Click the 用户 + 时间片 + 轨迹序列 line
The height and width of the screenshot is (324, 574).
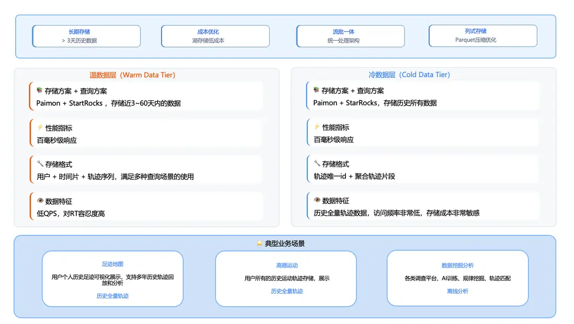(x=116, y=177)
